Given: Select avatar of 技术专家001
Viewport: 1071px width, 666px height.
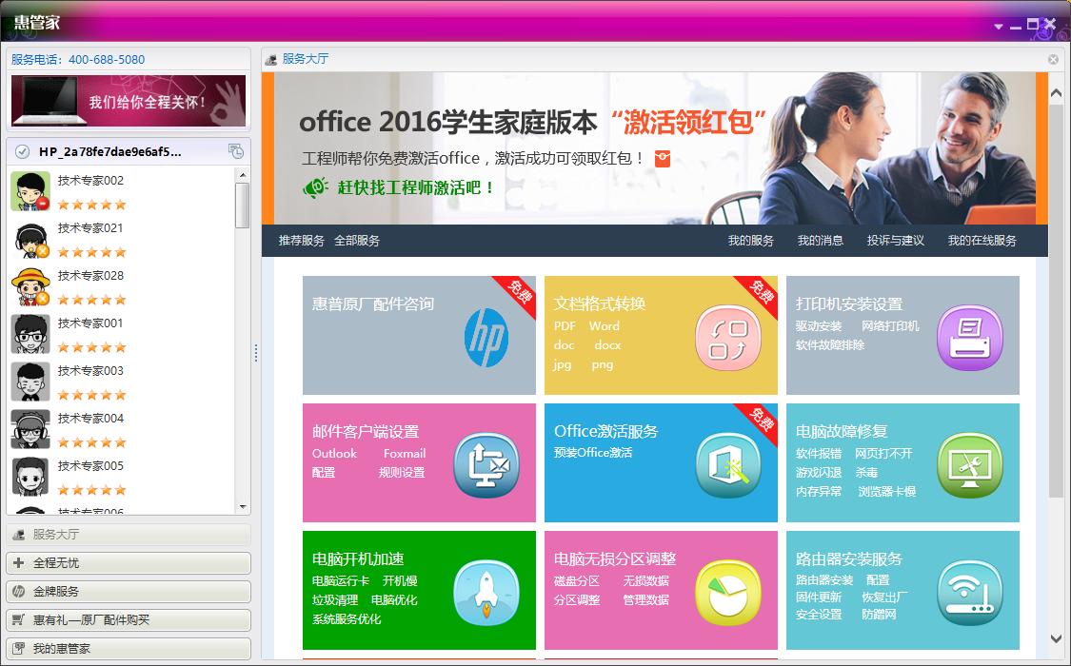Looking at the screenshot, I should 30,334.
